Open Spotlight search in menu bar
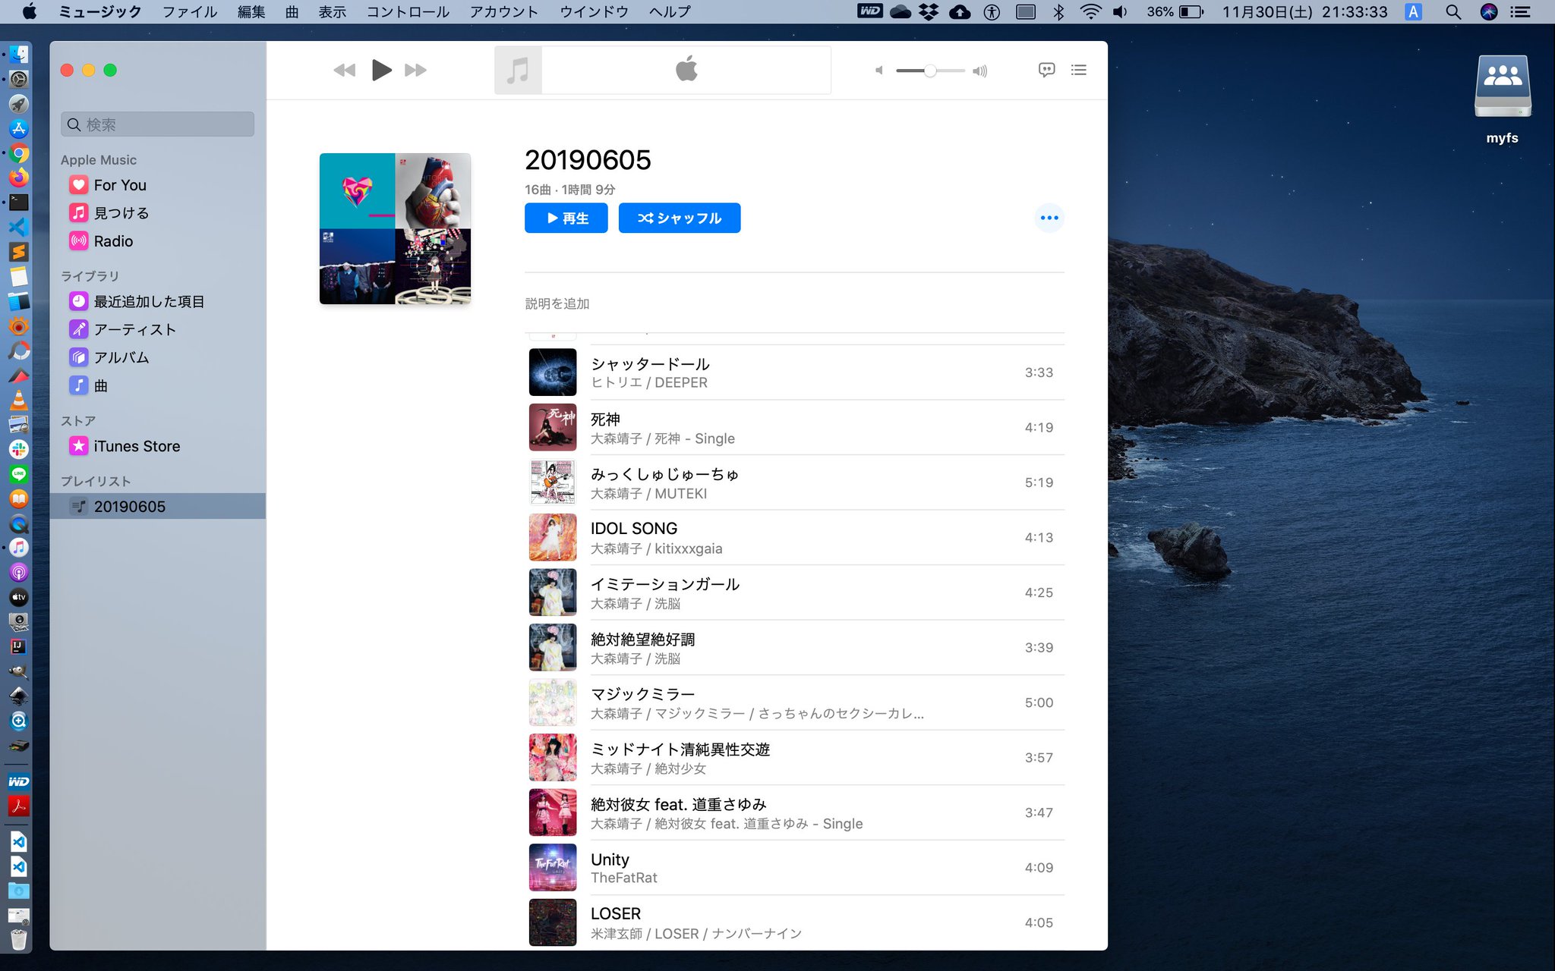 1452,11
